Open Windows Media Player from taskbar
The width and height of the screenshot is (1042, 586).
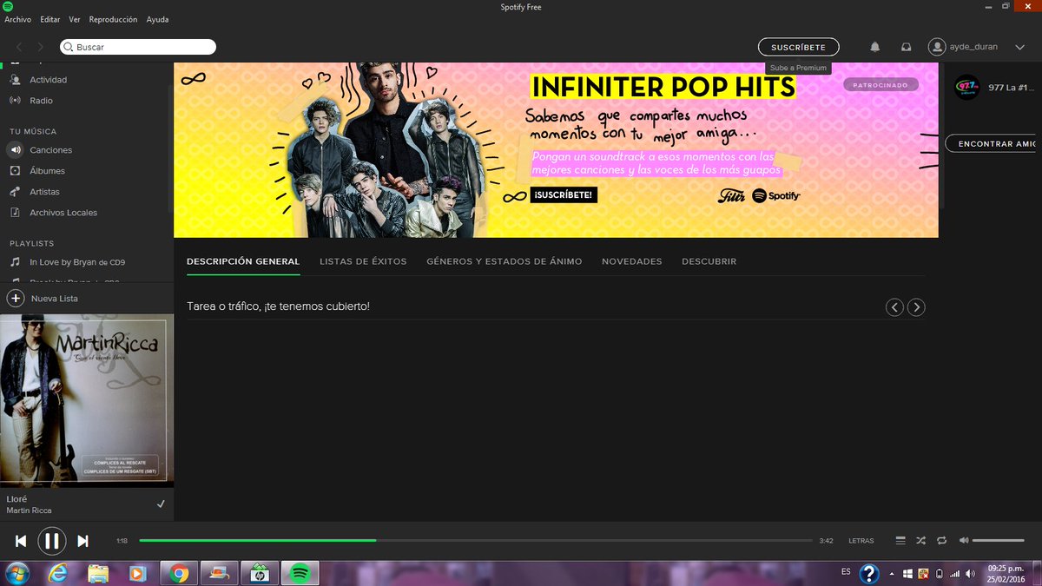[137, 573]
